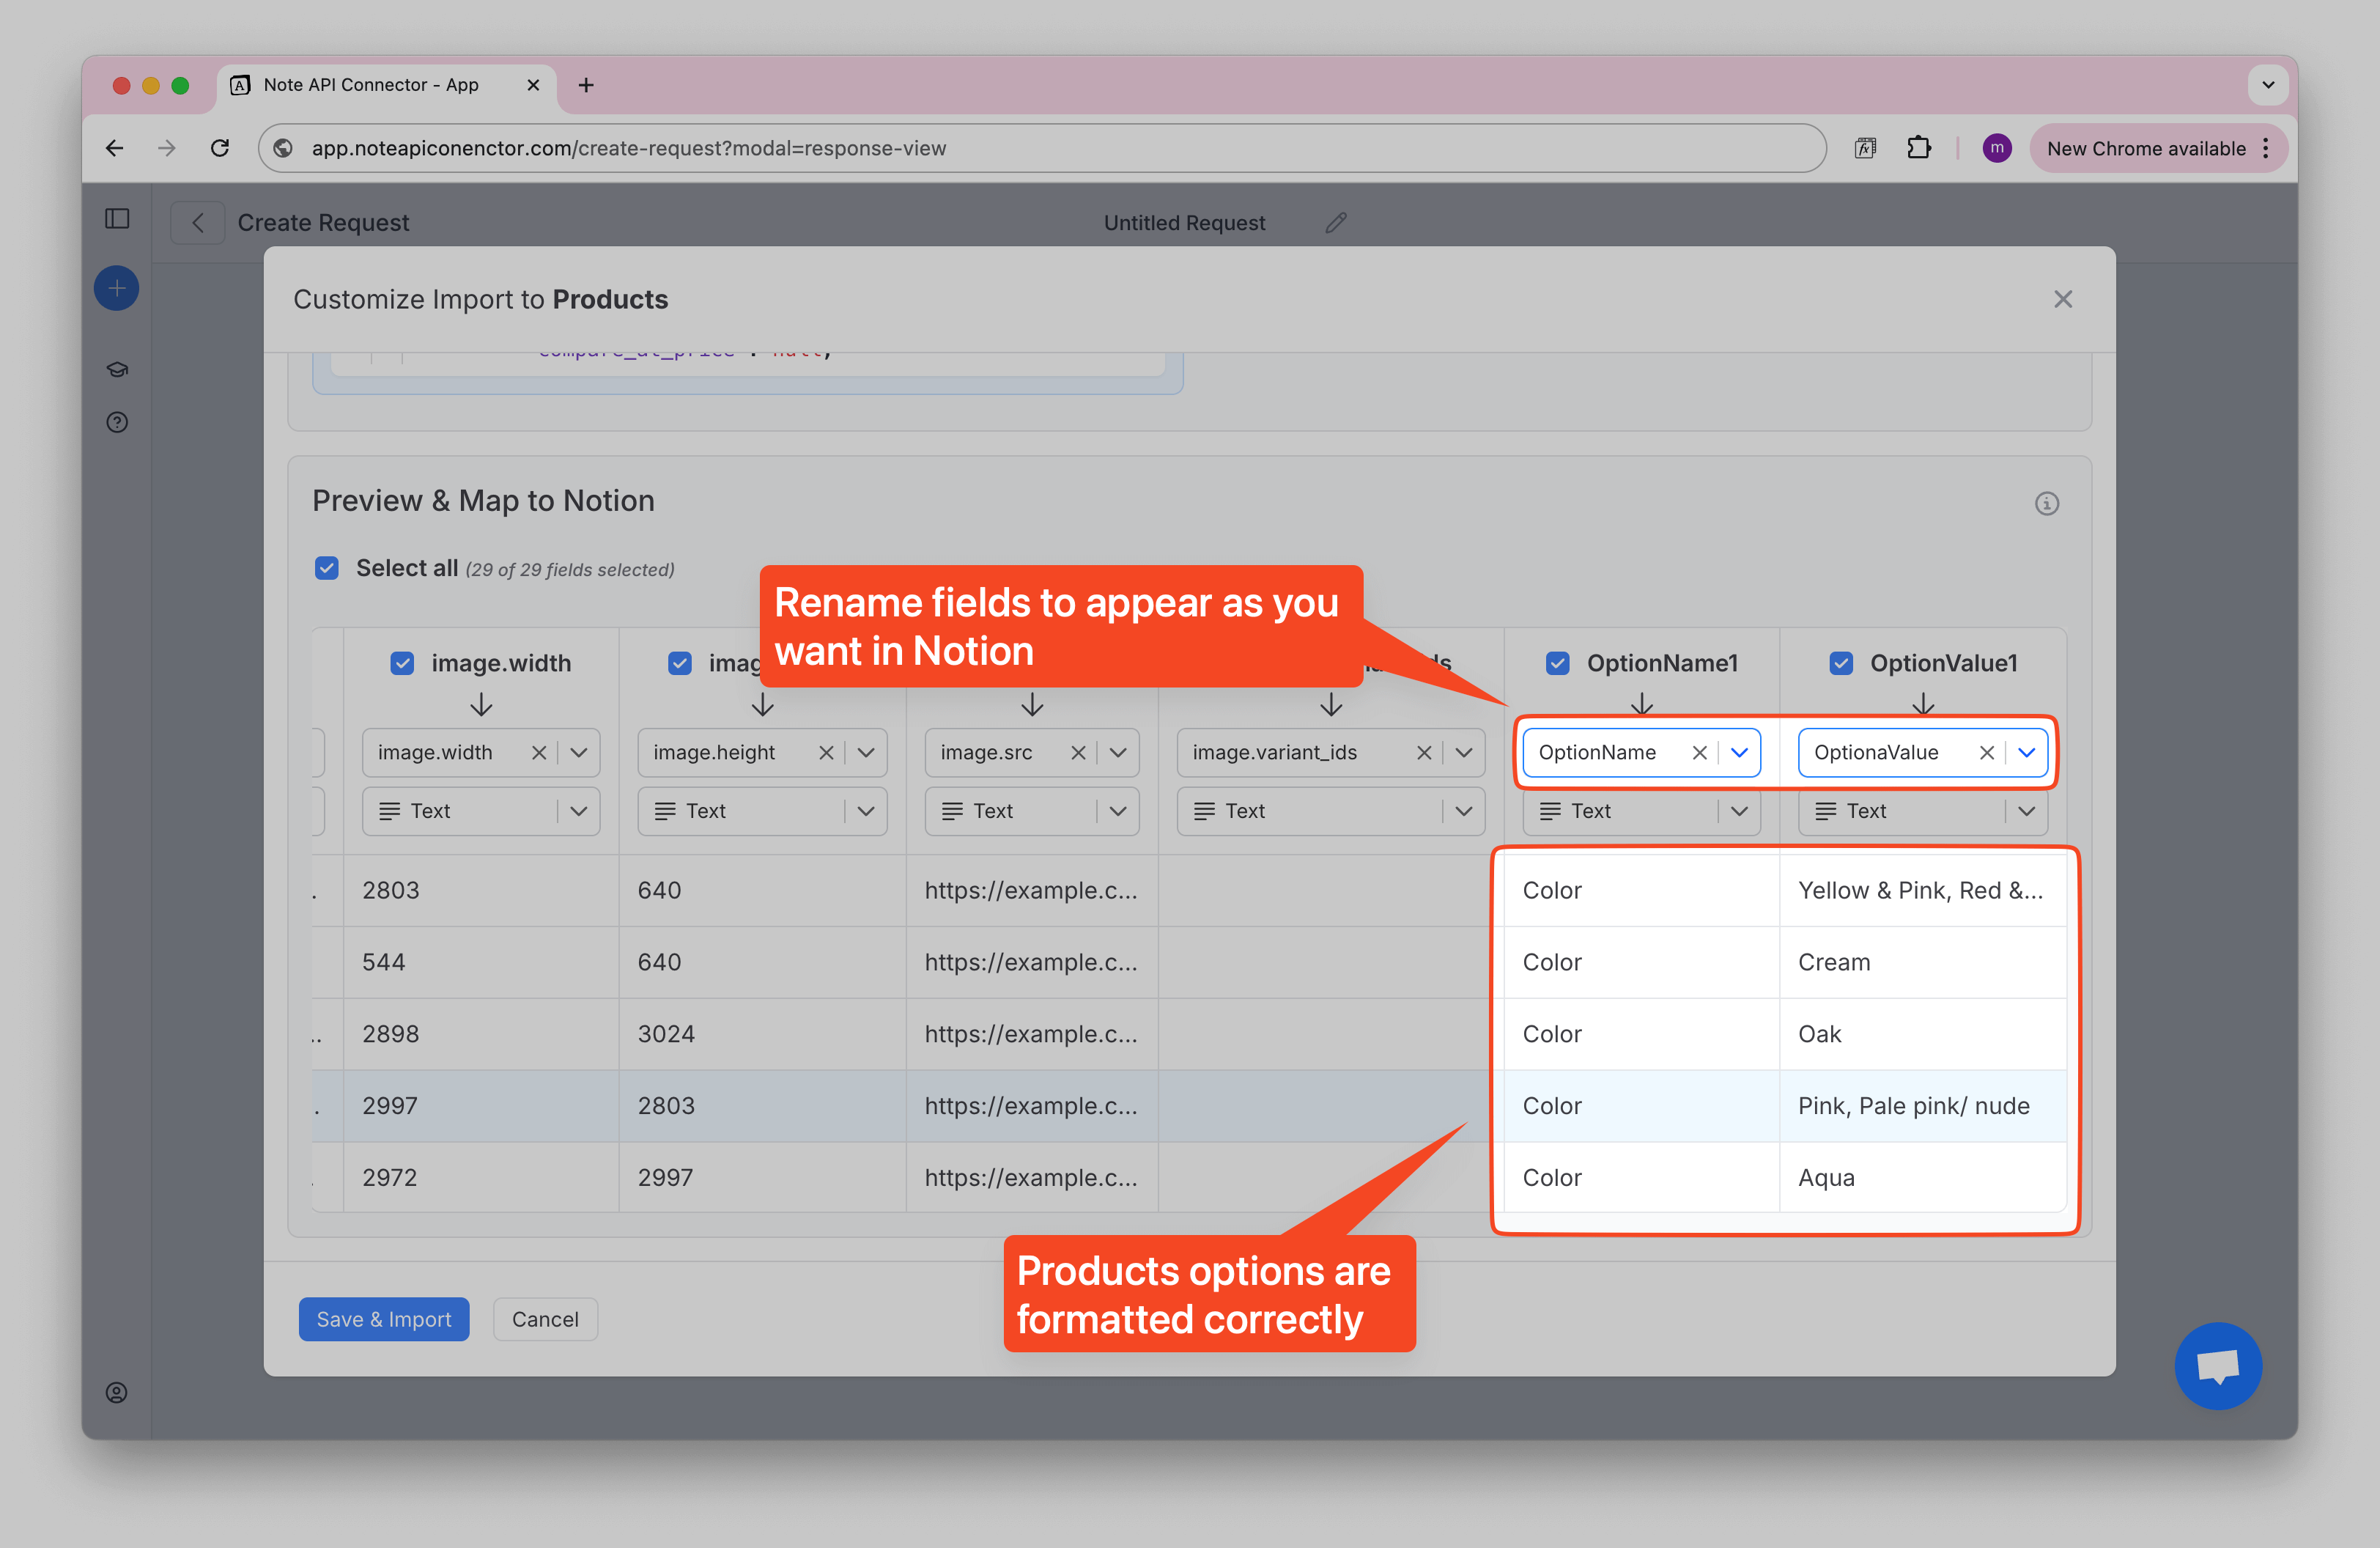The height and width of the screenshot is (1548, 2380).
Task: Click the pencil icon beside Untitled Request
Action: tap(1336, 223)
